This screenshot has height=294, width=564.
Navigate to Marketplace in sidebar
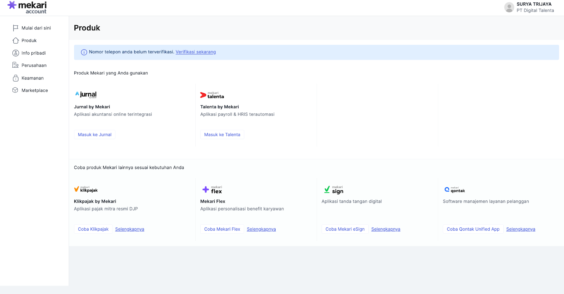point(35,90)
